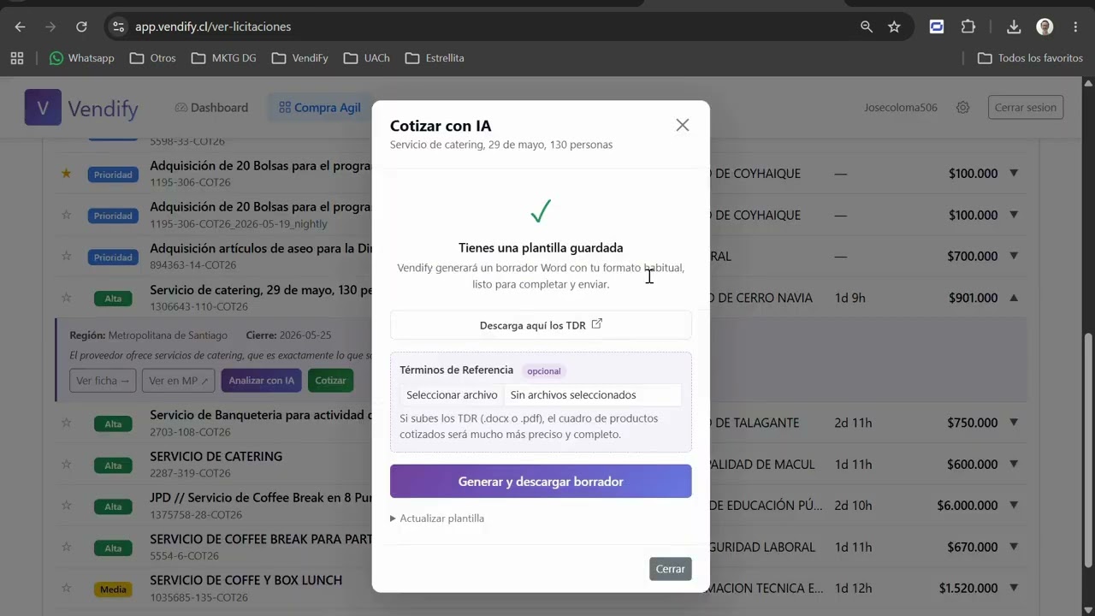The width and height of the screenshot is (1095, 616).
Task: Click Media badge on the Coffe y Box Lunch row
Action: click(x=113, y=589)
